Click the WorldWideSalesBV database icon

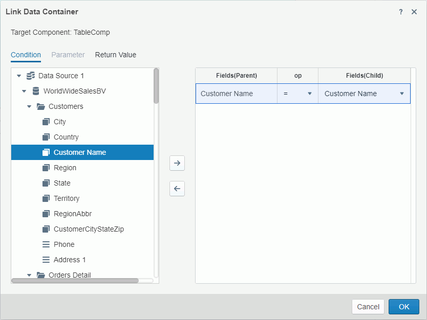click(x=34, y=91)
